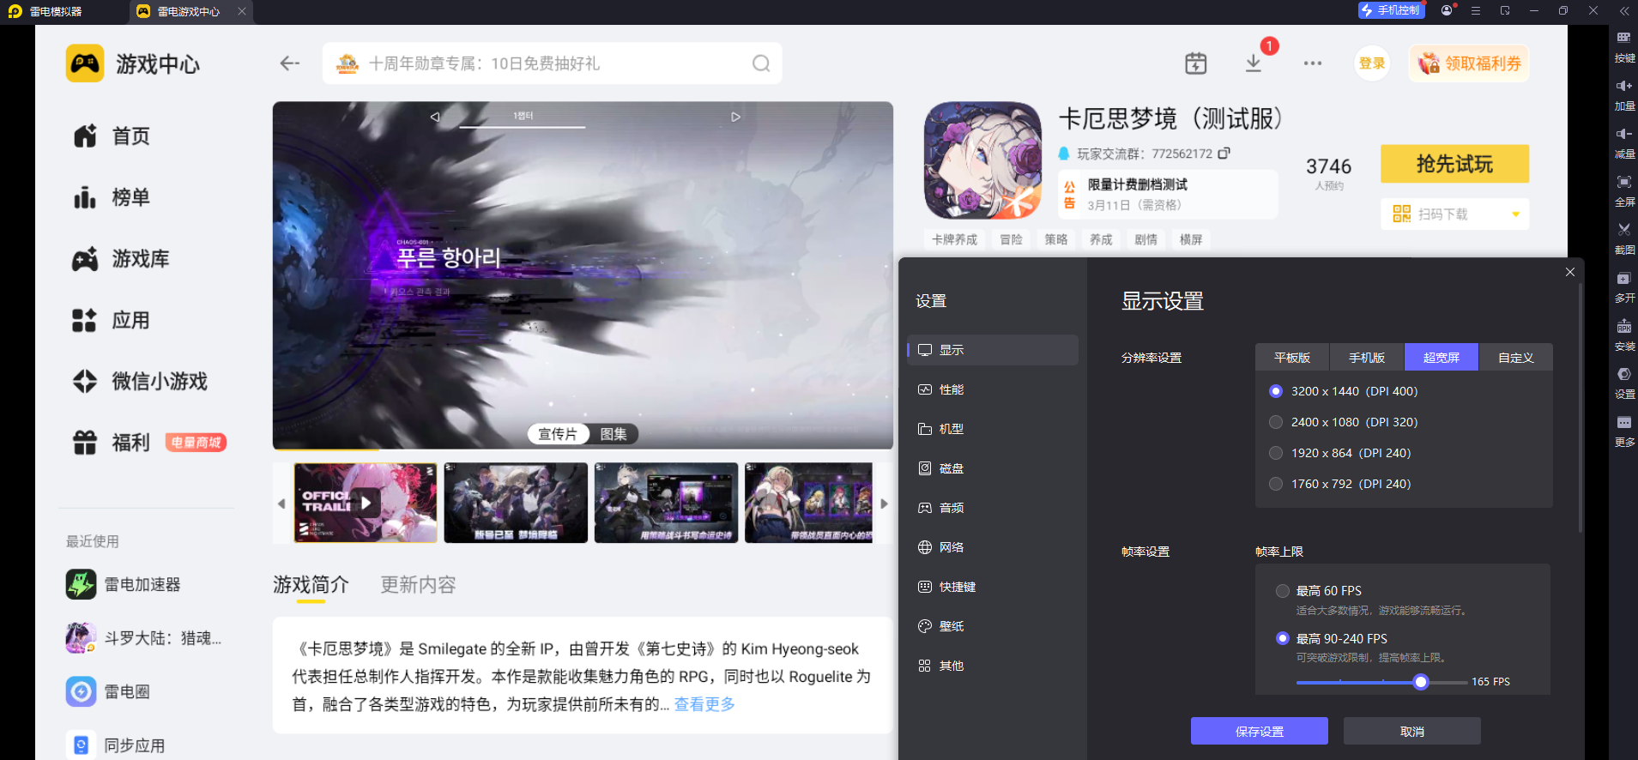Screen dimensions: 1638x760
Task: Expand the 扫码下载 dropdown
Action: pyautogui.click(x=1454, y=214)
